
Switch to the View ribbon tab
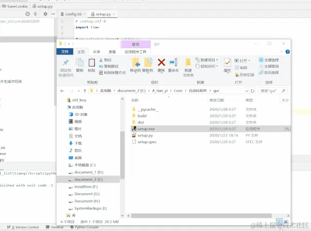click(x=112, y=52)
